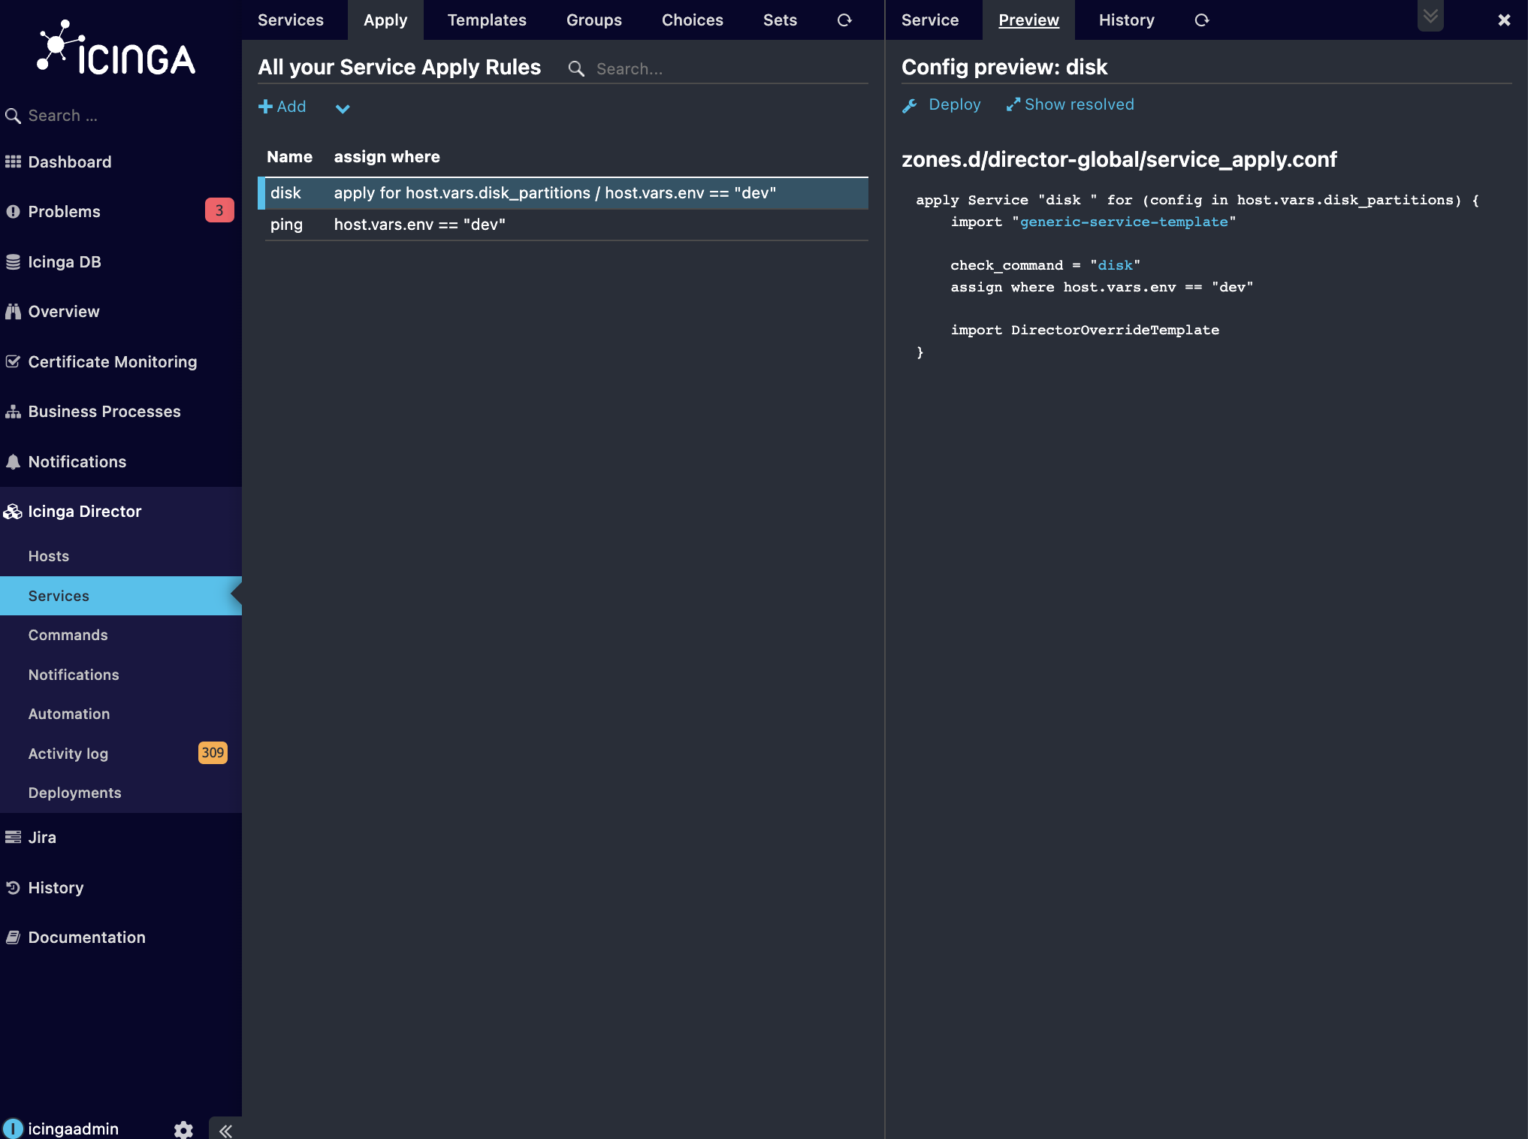
Task: Close the config preview pane
Action: (1504, 20)
